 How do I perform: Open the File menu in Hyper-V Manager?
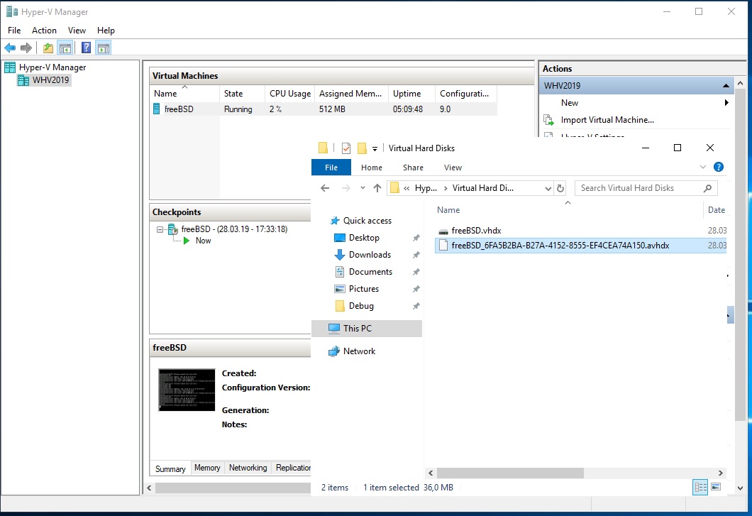pyautogui.click(x=14, y=31)
